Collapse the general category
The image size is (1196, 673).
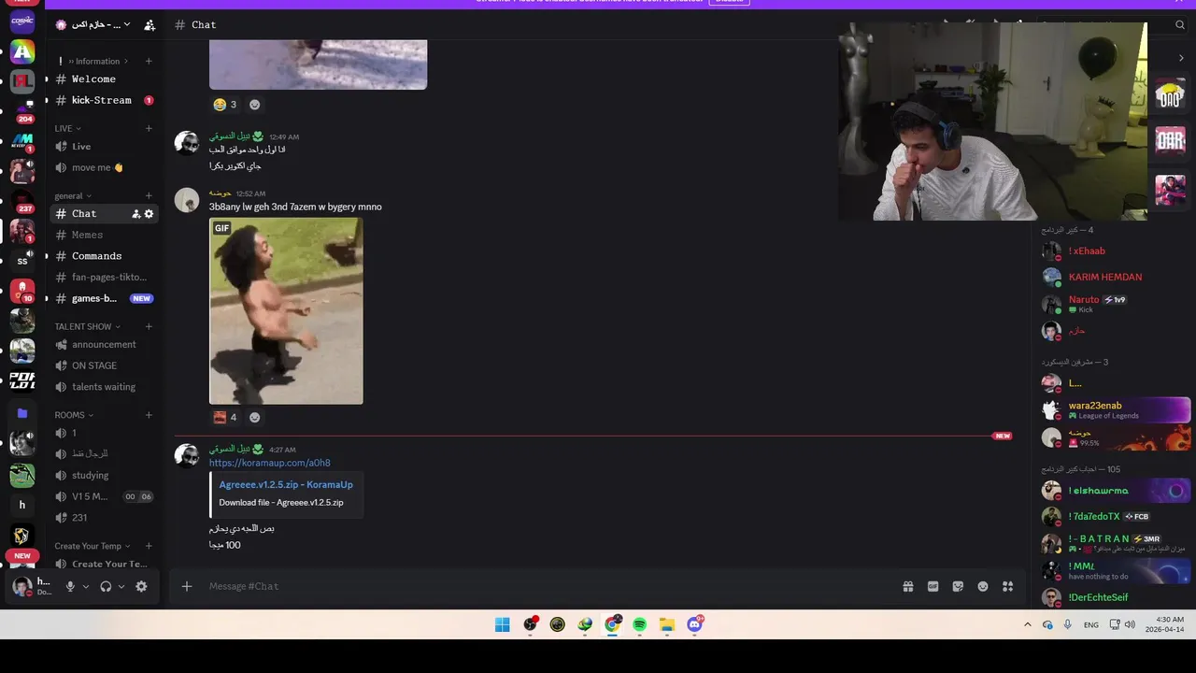(x=73, y=196)
